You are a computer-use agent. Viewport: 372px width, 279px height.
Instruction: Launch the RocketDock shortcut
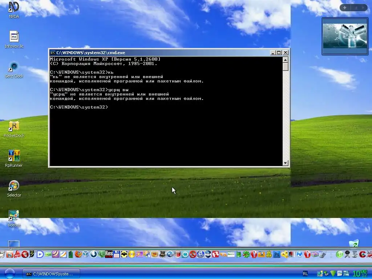[14, 129]
